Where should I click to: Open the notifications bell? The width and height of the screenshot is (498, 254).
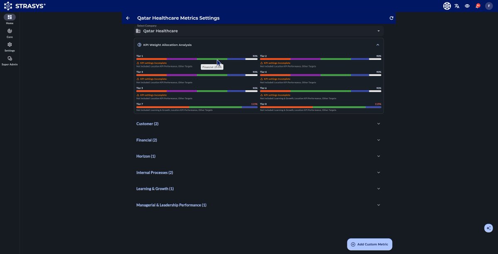(x=478, y=6)
